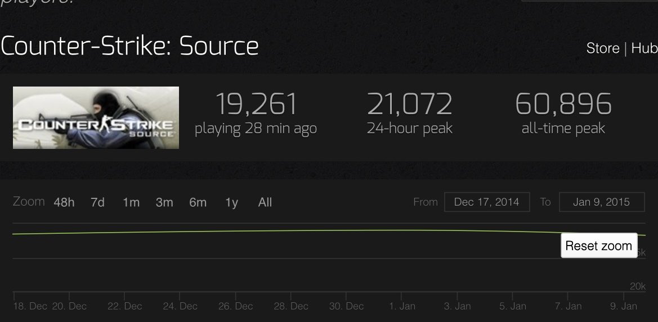The image size is (658, 322).
Task: Click the 26. Dec axis label
Action: coord(235,306)
